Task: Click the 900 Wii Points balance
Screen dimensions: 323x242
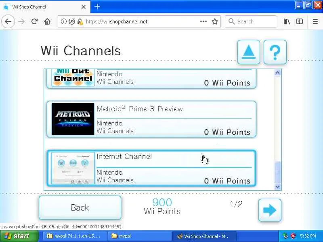Action: (x=162, y=207)
